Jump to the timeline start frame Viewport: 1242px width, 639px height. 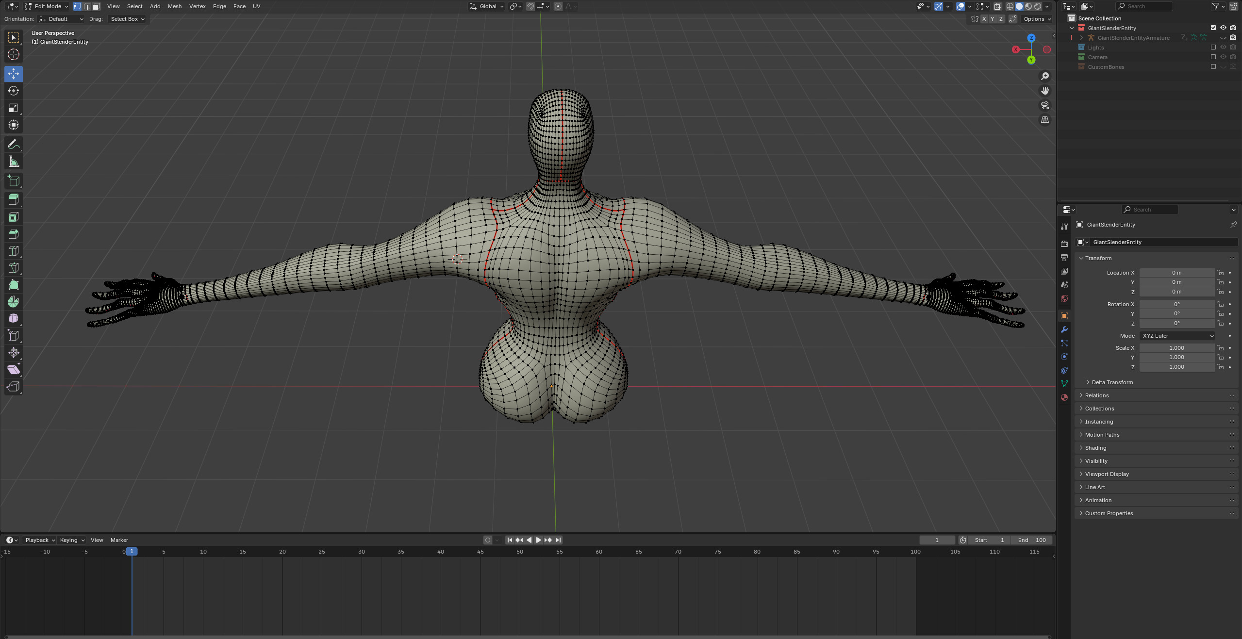tap(510, 540)
